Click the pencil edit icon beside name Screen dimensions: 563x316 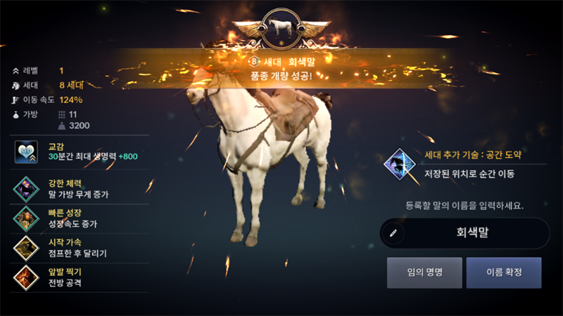[x=393, y=233]
